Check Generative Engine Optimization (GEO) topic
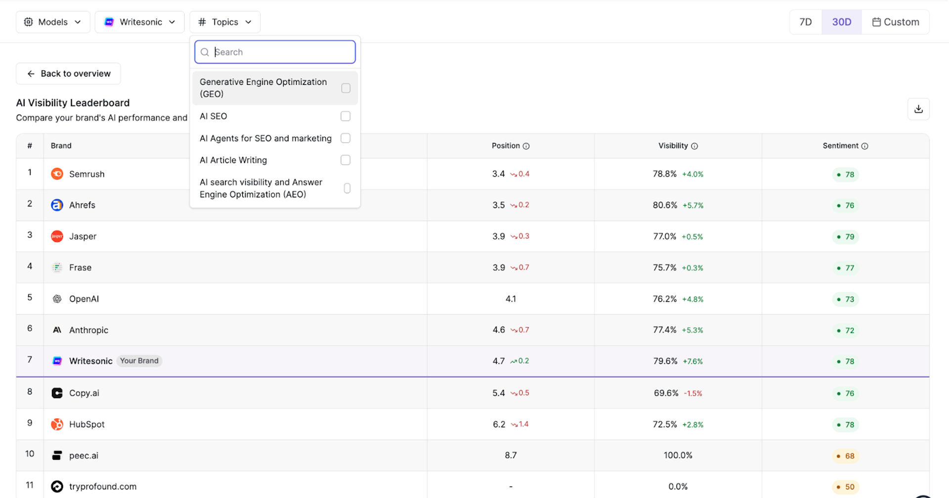The image size is (949, 498). [345, 88]
